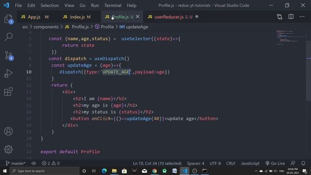Change encoding via UTF-8 status entry
The width and height of the screenshot is (311, 175).
[215, 163]
